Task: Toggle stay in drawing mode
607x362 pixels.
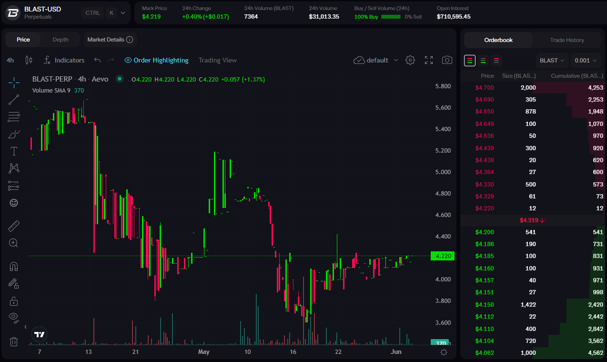Action: (x=14, y=283)
